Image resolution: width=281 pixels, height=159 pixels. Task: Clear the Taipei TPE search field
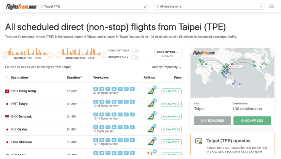tap(145, 6)
